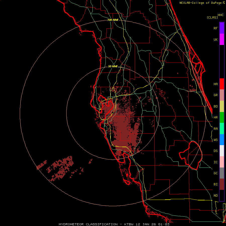Click the 50 NMI range ring label
The width and height of the screenshot is (226, 226).
pyautogui.click(x=113, y=67)
